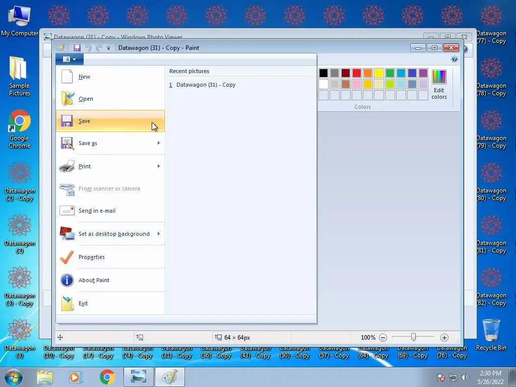Select Datawagon (82) - Copy desktop file
The width and height of the screenshot is (516, 387).
(x=491, y=287)
